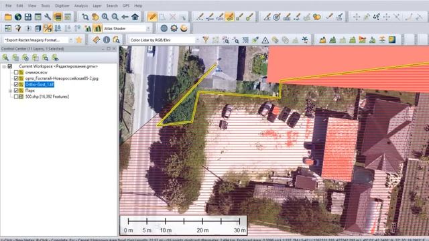Expand the Парк layer group
This screenshot has width=429, height=241.
[x=10, y=90]
